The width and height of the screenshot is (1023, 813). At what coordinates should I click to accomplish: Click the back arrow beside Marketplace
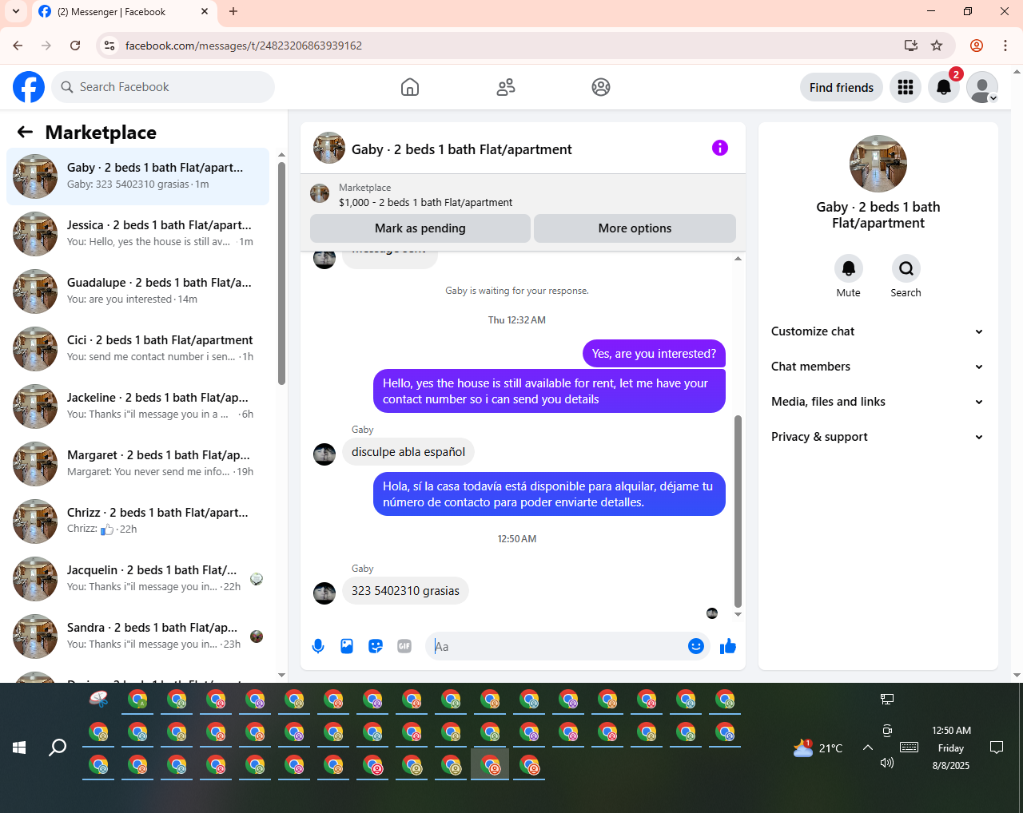[x=26, y=132]
